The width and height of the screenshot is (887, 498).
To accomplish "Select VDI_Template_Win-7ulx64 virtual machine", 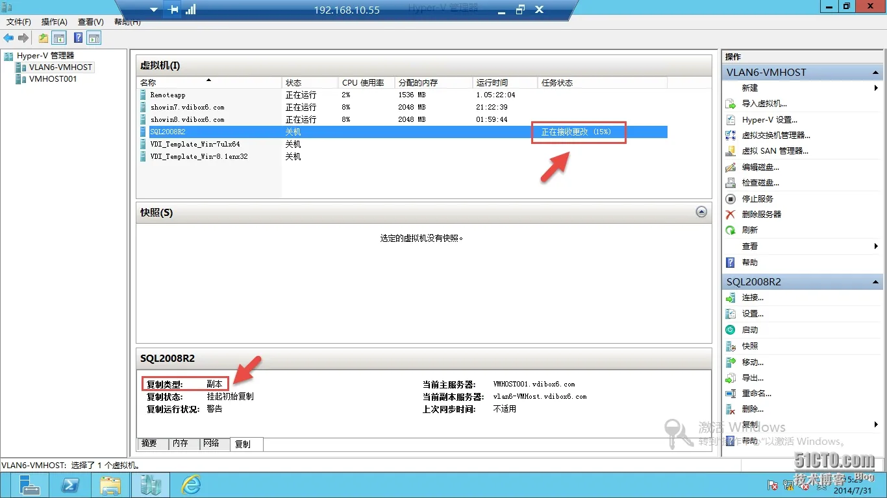I will (x=402, y=145).
